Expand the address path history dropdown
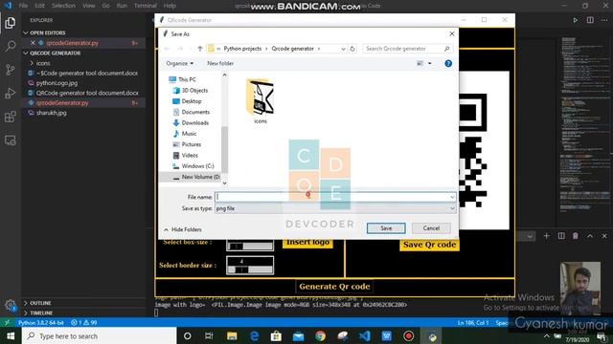 (x=343, y=49)
